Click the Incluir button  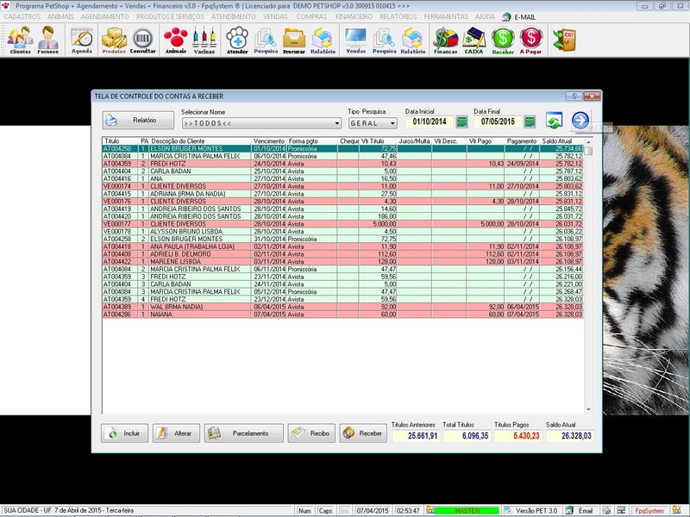tap(124, 433)
